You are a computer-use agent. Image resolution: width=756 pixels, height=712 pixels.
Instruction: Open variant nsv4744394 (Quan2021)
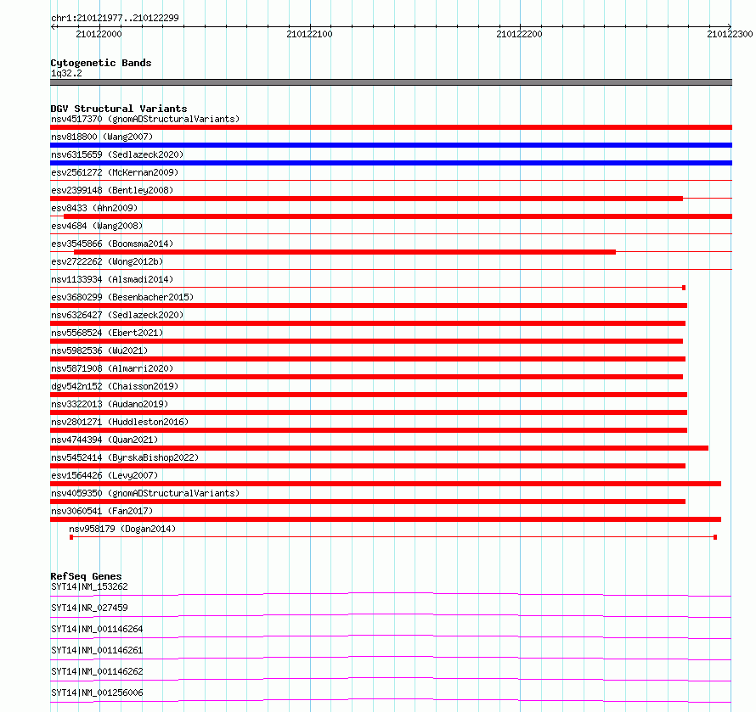[104, 440]
